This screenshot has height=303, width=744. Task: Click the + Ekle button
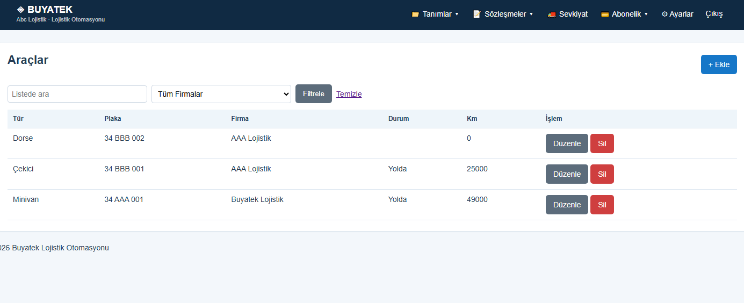click(719, 64)
